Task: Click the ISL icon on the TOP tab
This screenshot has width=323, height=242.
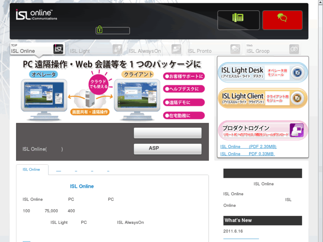Action: (58, 49)
